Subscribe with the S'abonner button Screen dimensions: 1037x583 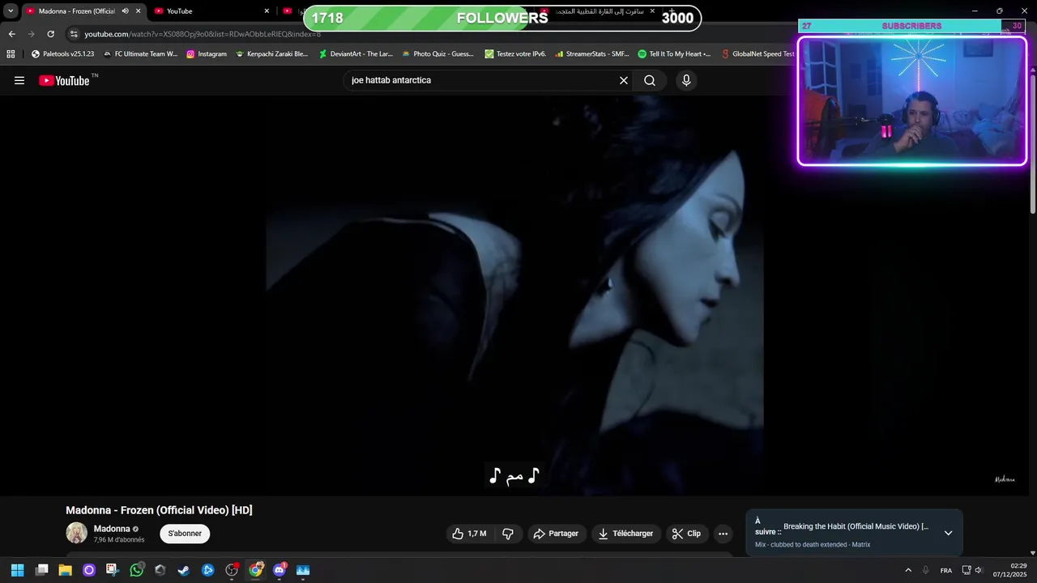185,534
